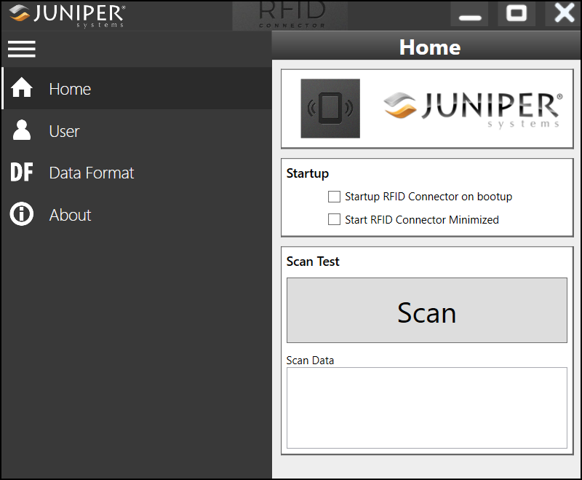Open the Data Format section

pyautogui.click(x=92, y=173)
